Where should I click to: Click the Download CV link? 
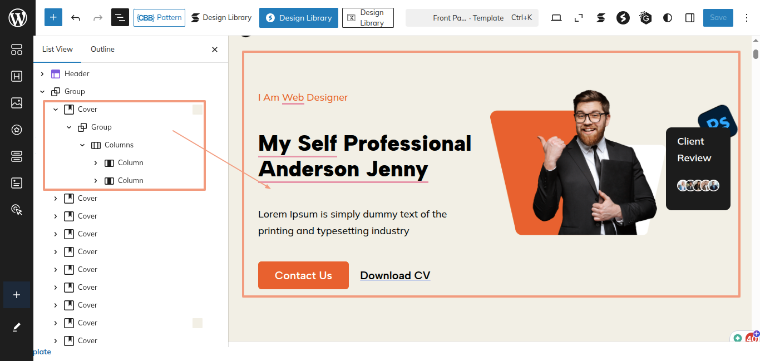point(395,275)
